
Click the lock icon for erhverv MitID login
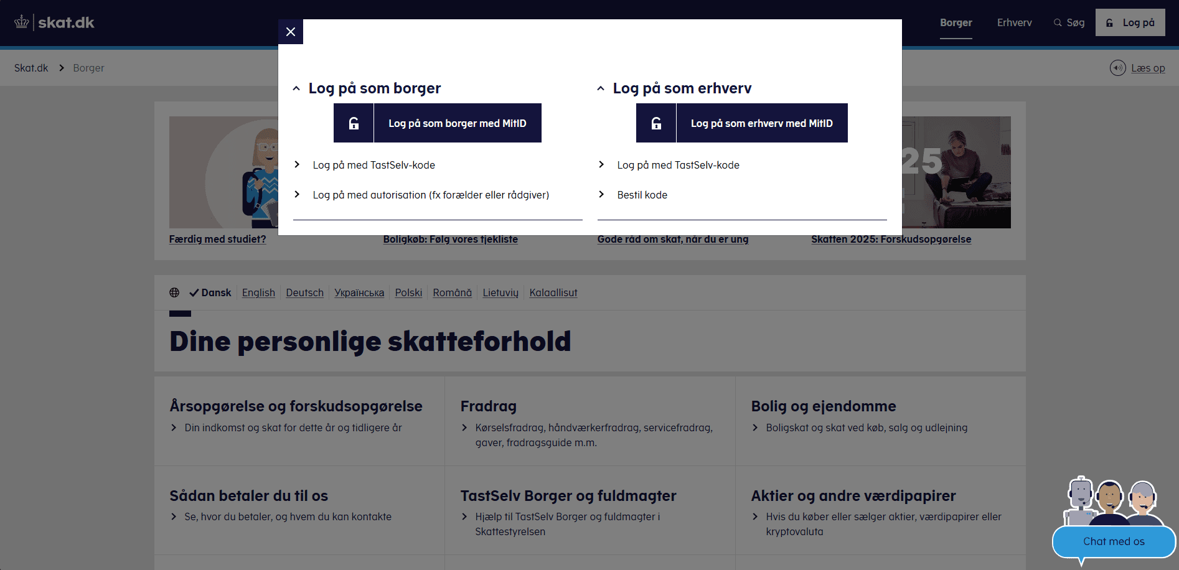click(656, 123)
